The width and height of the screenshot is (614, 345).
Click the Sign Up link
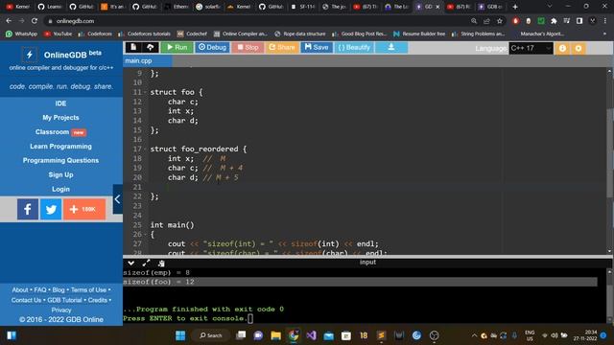[x=60, y=174]
